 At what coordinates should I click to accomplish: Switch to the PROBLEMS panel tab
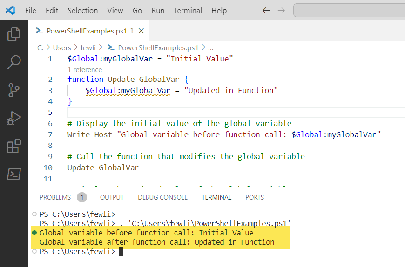coord(55,197)
